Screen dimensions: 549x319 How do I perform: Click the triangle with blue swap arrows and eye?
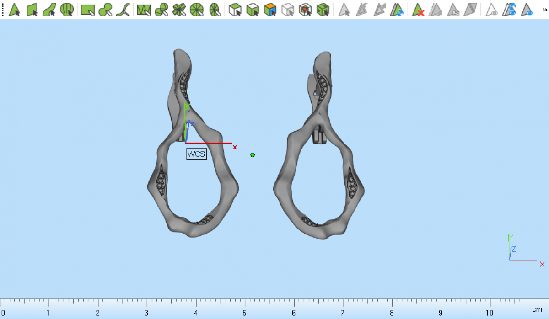click(x=510, y=10)
